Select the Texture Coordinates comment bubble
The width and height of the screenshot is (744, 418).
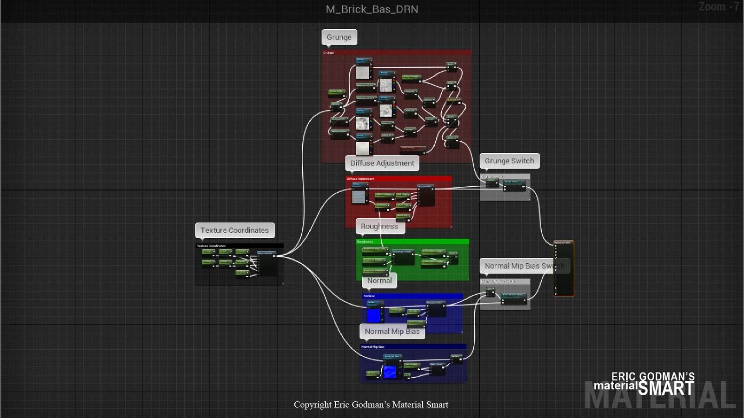(x=234, y=230)
